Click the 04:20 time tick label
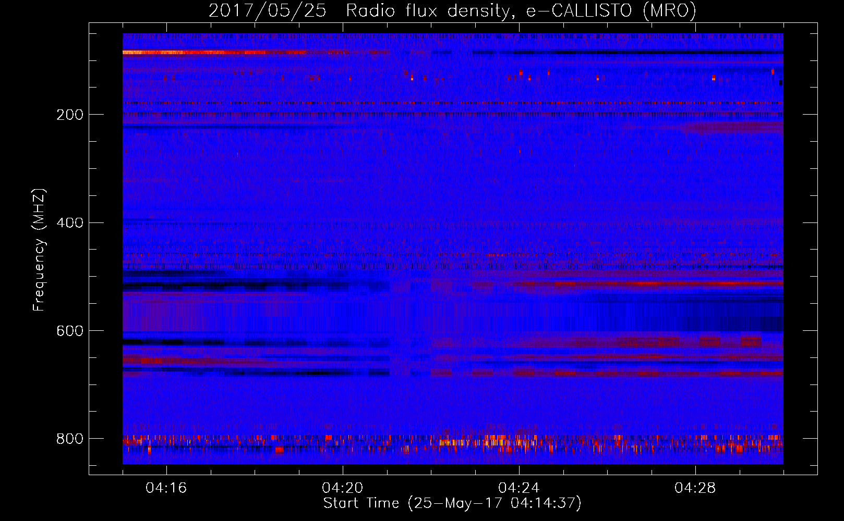 point(343,488)
